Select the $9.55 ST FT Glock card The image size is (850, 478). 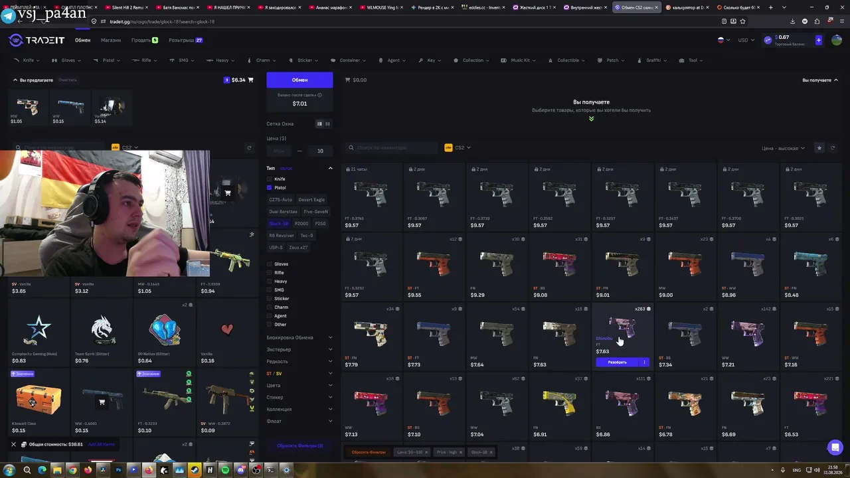click(x=434, y=267)
